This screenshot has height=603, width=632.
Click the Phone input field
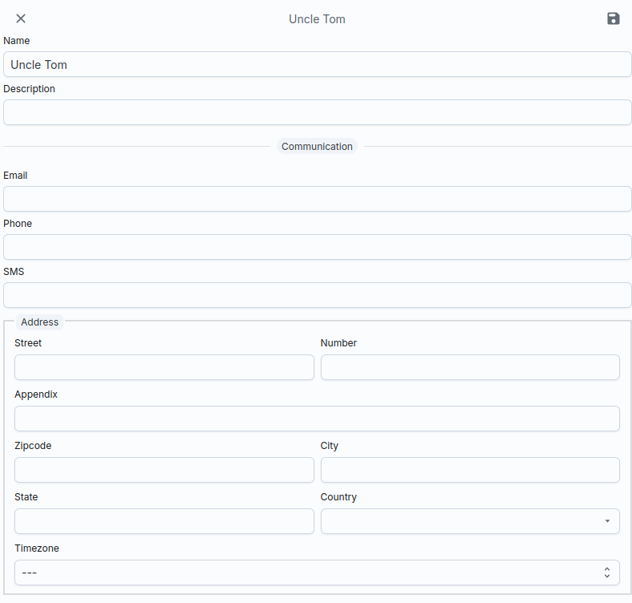pyautogui.click(x=317, y=247)
